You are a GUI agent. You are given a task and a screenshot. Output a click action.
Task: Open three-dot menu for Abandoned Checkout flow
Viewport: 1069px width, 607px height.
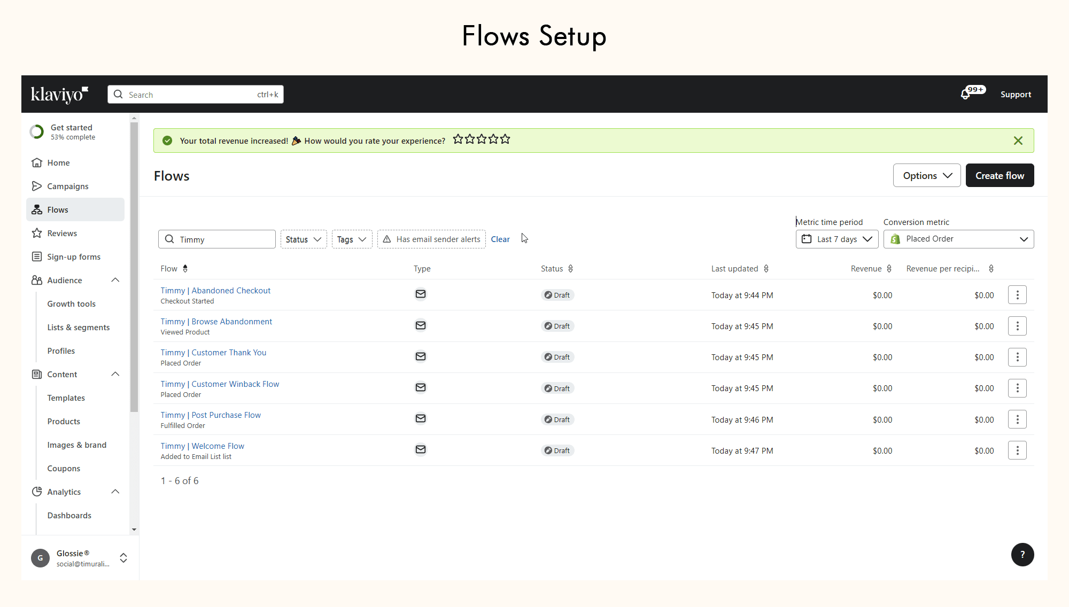1017,295
